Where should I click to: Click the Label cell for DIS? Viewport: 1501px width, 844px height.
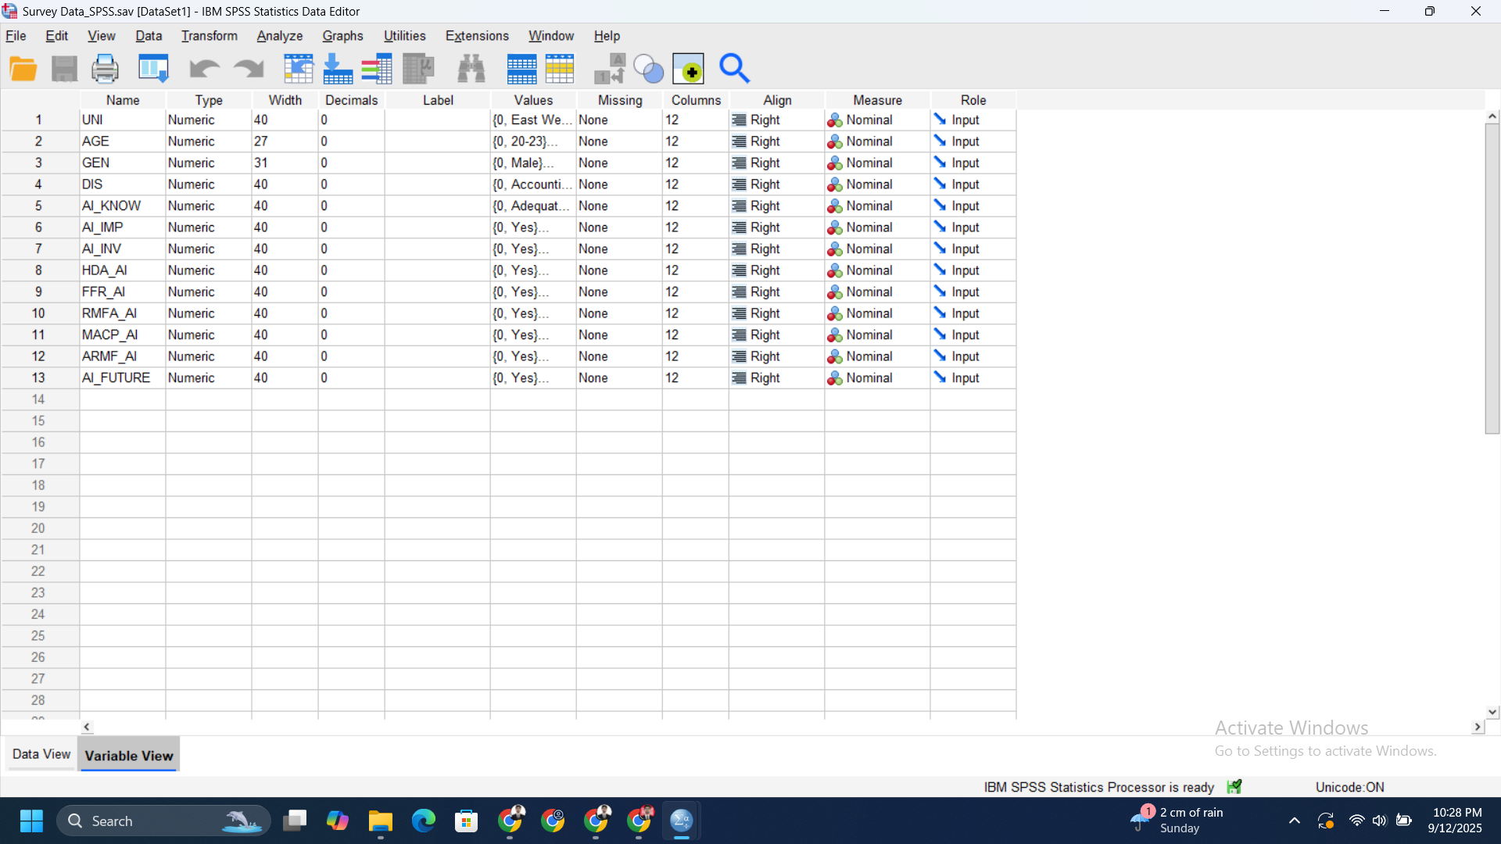coord(437,184)
